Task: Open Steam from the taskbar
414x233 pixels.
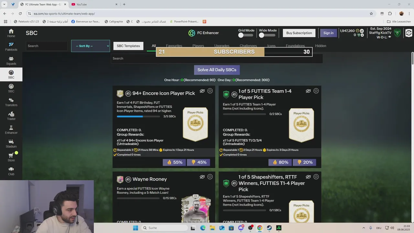Action: click(269, 228)
